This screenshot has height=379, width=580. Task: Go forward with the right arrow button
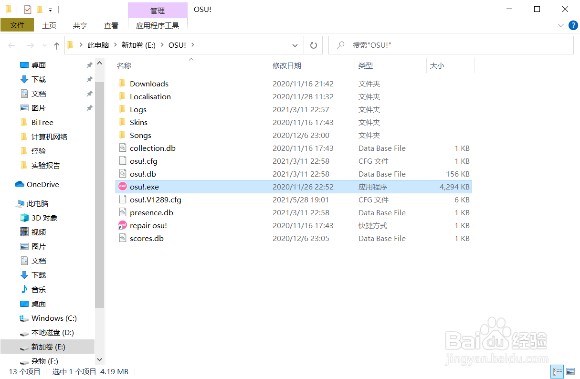click(x=30, y=45)
